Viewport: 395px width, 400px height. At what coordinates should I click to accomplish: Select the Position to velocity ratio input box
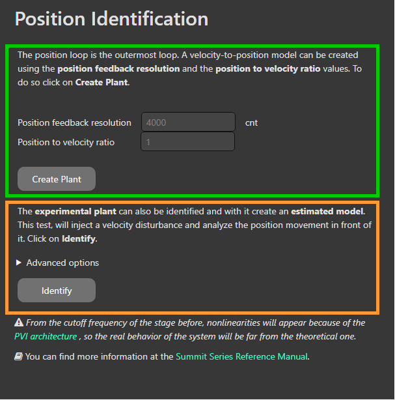point(188,142)
